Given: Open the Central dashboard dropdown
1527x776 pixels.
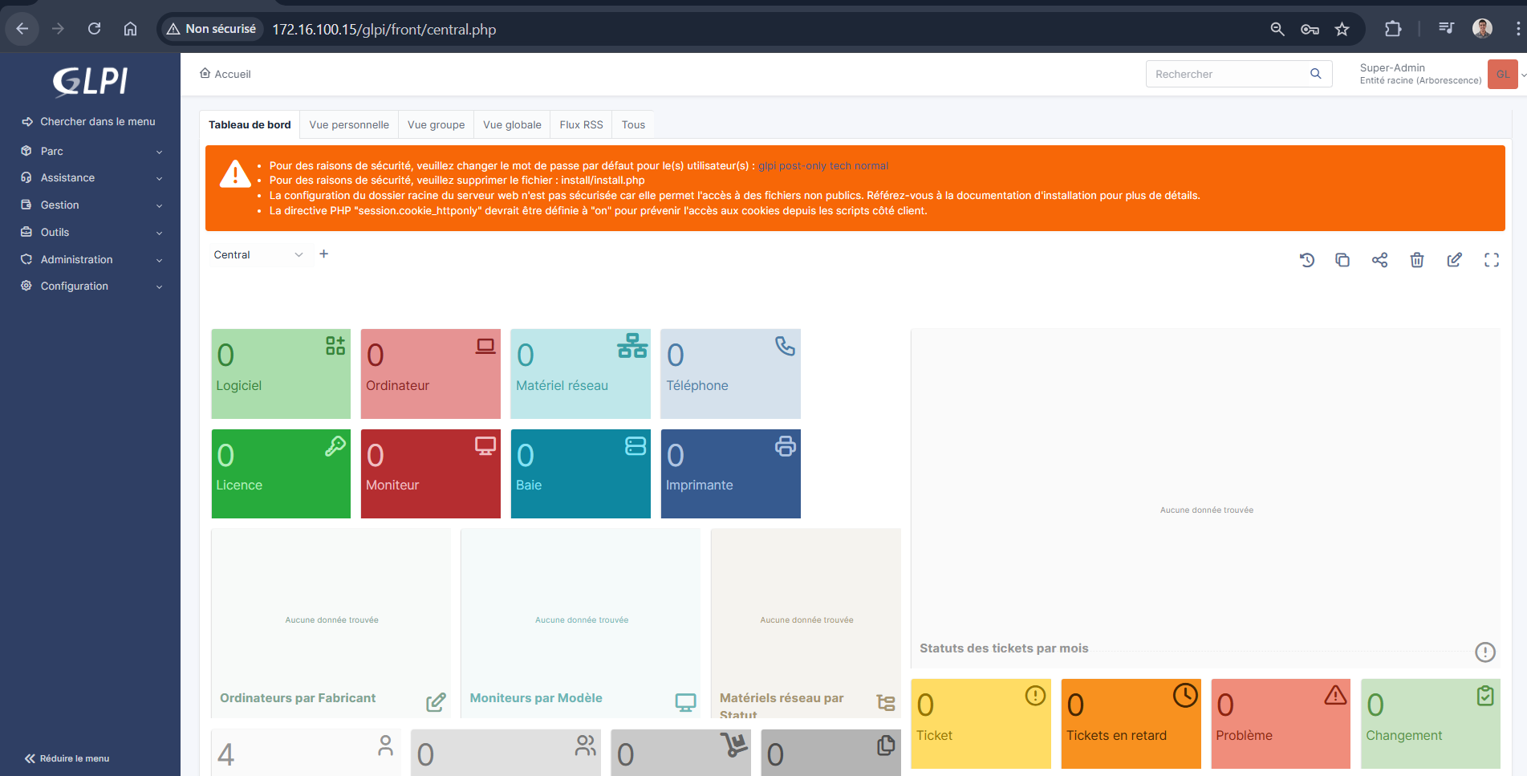Looking at the screenshot, I should point(257,255).
